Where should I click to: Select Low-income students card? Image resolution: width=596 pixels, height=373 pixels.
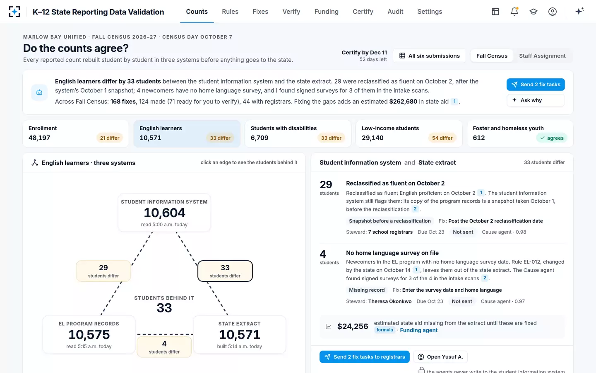click(x=409, y=133)
